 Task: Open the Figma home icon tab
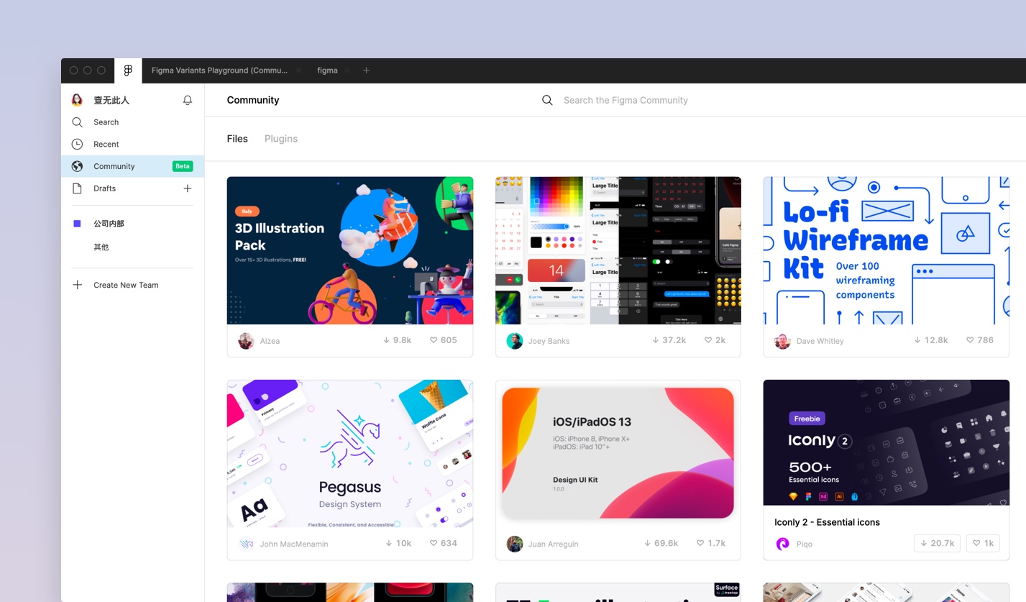128,70
